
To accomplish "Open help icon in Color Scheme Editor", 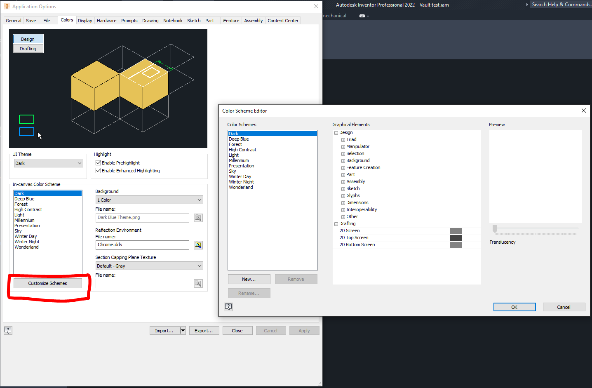I will 228,307.
